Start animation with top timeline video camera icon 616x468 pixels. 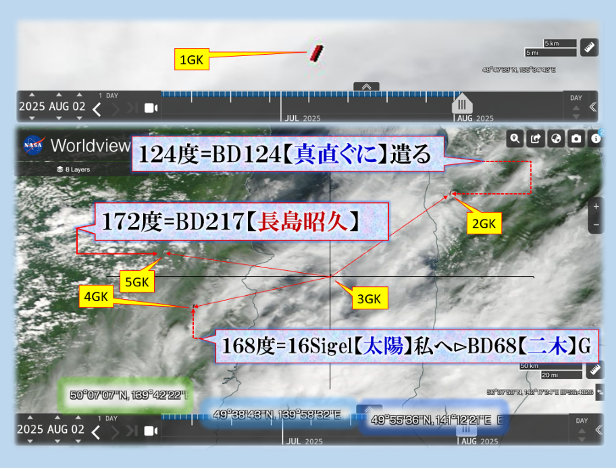click(151, 109)
